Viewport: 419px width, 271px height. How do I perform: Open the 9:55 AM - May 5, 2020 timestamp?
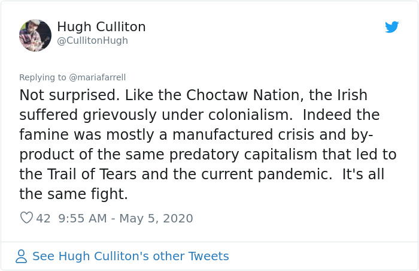pos(126,218)
